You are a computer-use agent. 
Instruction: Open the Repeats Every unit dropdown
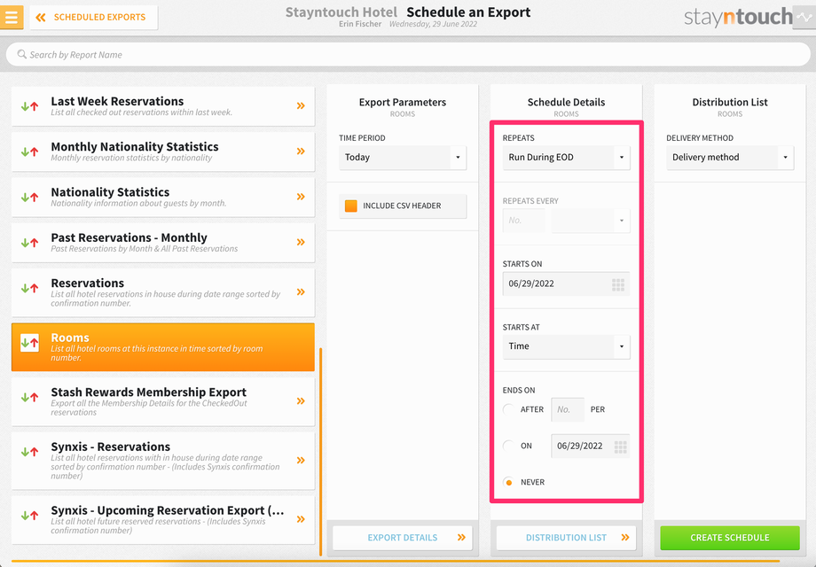point(591,221)
